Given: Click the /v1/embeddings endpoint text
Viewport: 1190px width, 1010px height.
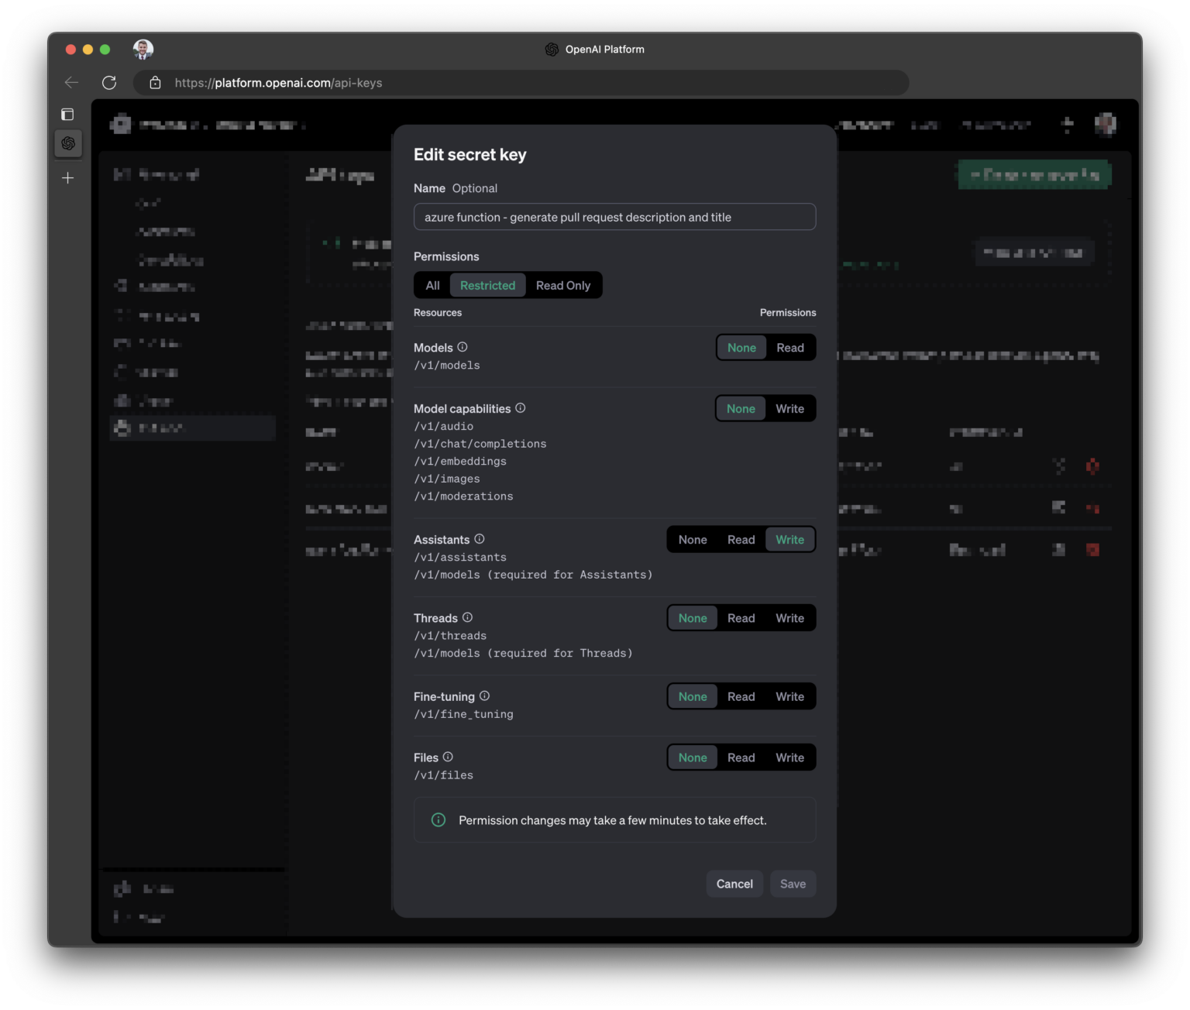Looking at the screenshot, I should click(460, 461).
